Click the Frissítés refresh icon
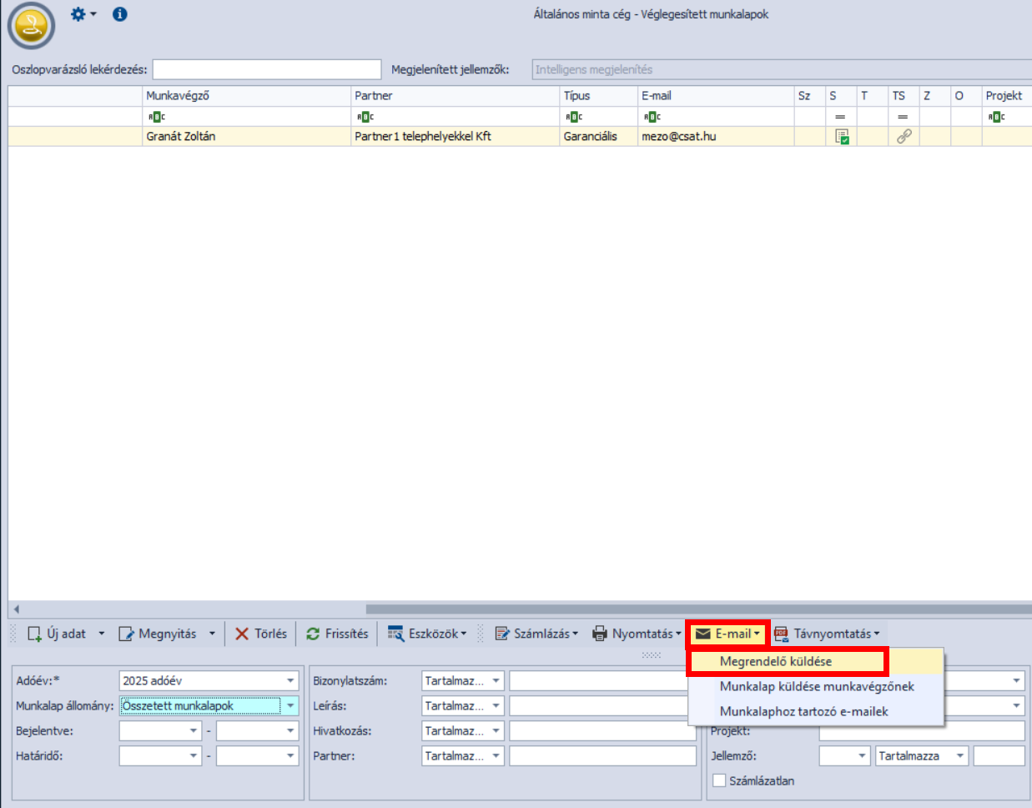 click(x=313, y=634)
